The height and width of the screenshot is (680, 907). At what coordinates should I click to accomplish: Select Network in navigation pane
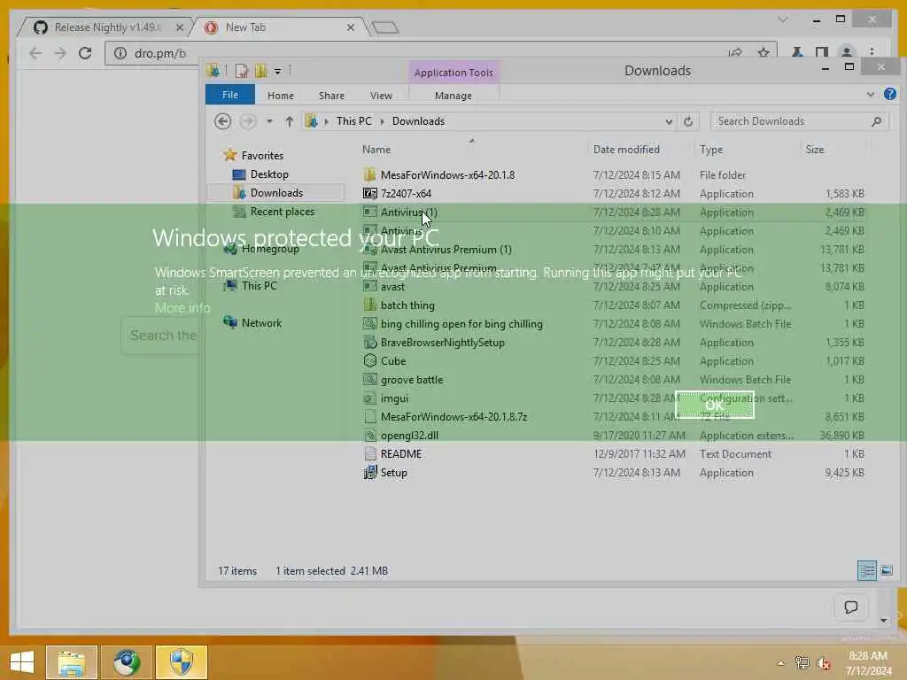point(261,322)
